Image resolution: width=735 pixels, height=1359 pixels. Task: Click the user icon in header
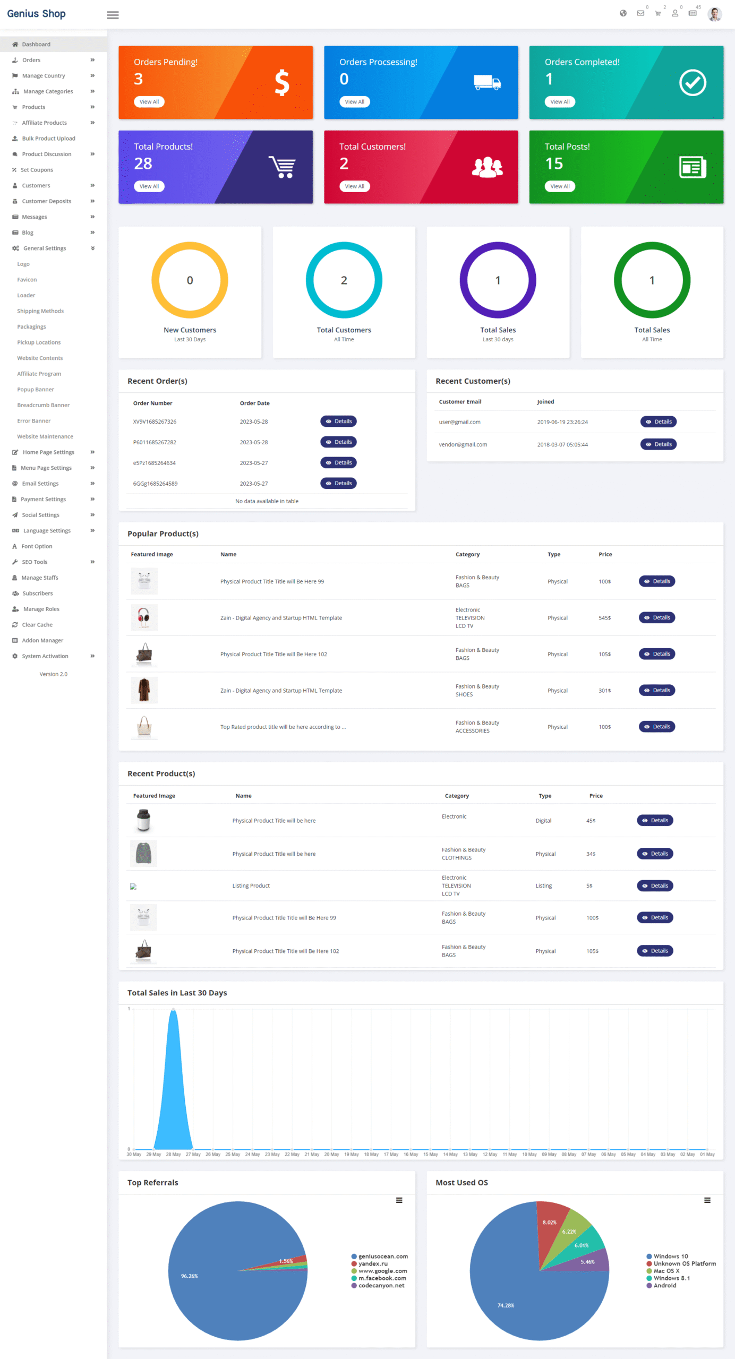point(675,13)
